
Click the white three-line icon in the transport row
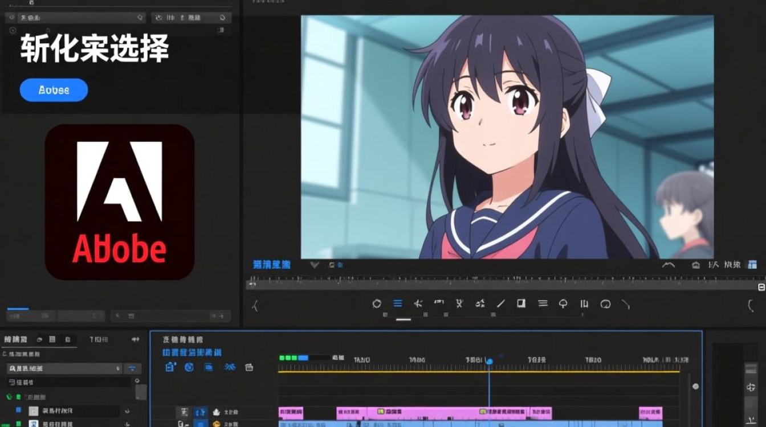[543, 303]
